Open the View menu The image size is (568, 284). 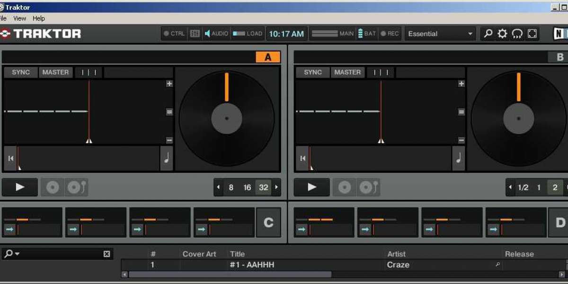click(20, 18)
